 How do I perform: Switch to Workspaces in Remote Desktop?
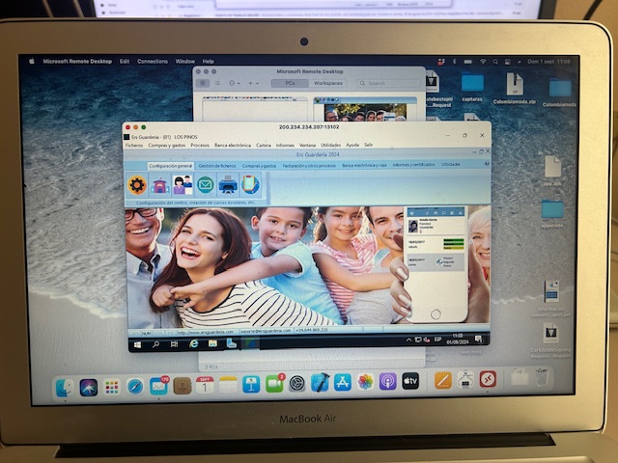click(328, 83)
